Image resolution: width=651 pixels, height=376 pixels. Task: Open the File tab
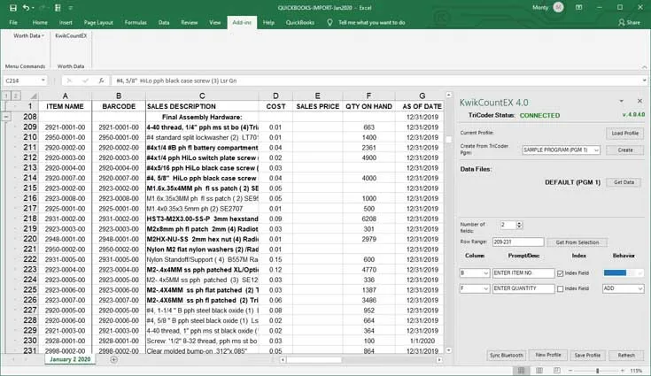(13, 22)
